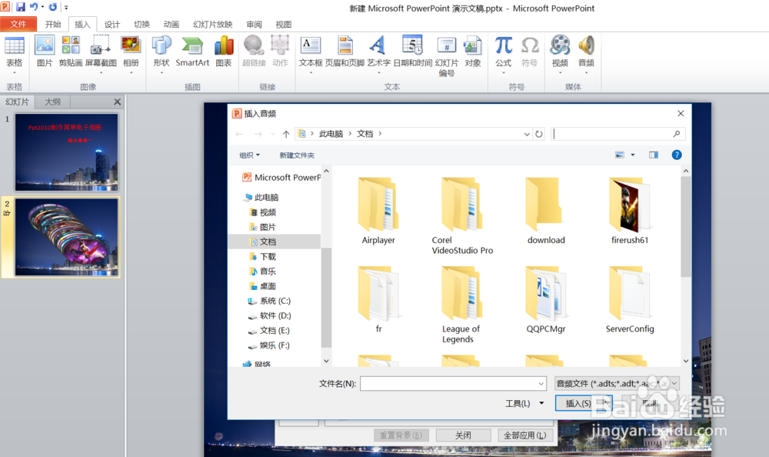
Task: Click the Close (关闭) button behind the dialog
Action: (x=463, y=435)
